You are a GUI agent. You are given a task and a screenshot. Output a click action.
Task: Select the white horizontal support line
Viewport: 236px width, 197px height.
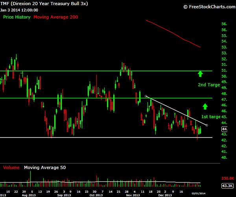(x=106, y=138)
